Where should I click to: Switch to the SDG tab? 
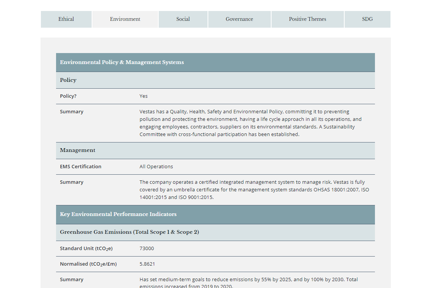point(367,19)
